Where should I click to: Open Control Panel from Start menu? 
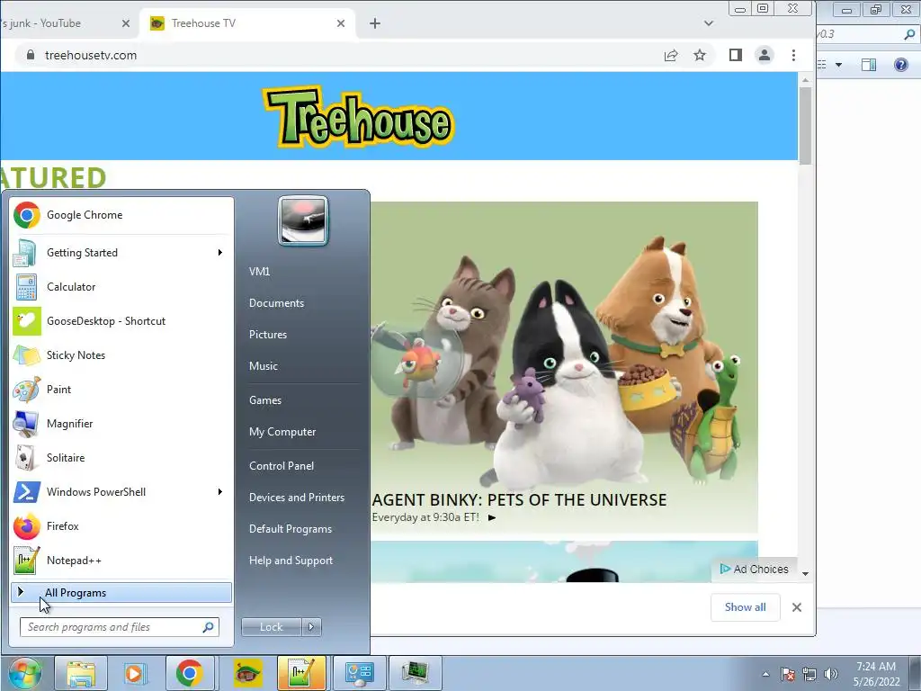pos(282,466)
